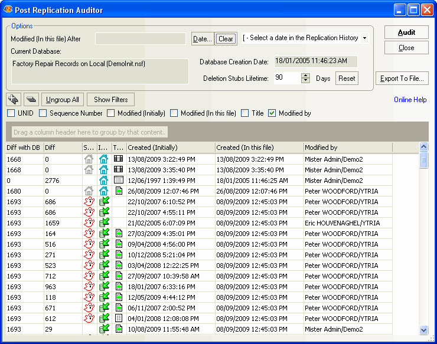Click the expand all groups icon button
The width and height of the screenshot is (437, 344).
[x=14, y=100]
